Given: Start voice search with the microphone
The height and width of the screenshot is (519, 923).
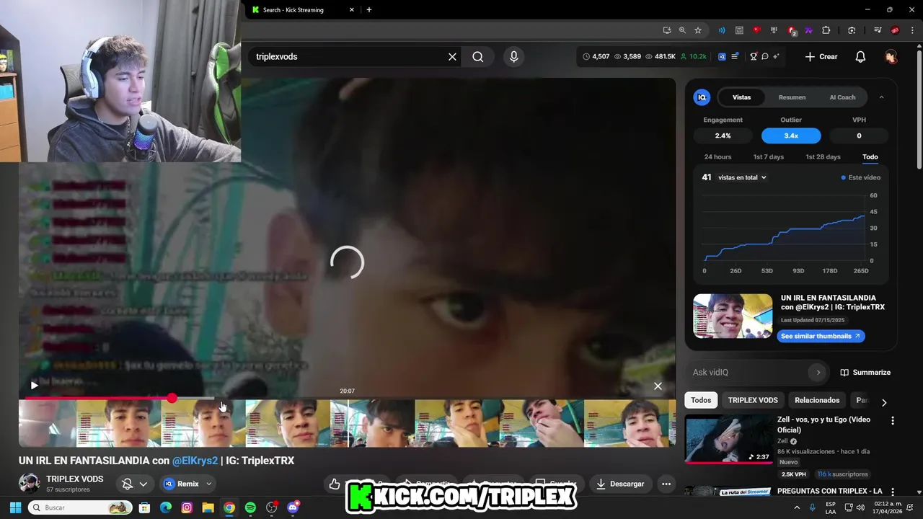Looking at the screenshot, I should click(513, 57).
